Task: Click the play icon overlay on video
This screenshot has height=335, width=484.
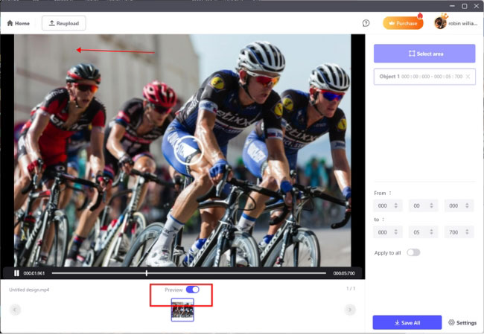Action: tap(189, 150)
